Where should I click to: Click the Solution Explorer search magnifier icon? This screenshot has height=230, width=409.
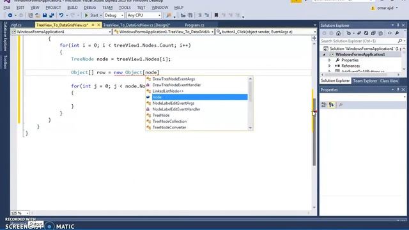[400, 41]
